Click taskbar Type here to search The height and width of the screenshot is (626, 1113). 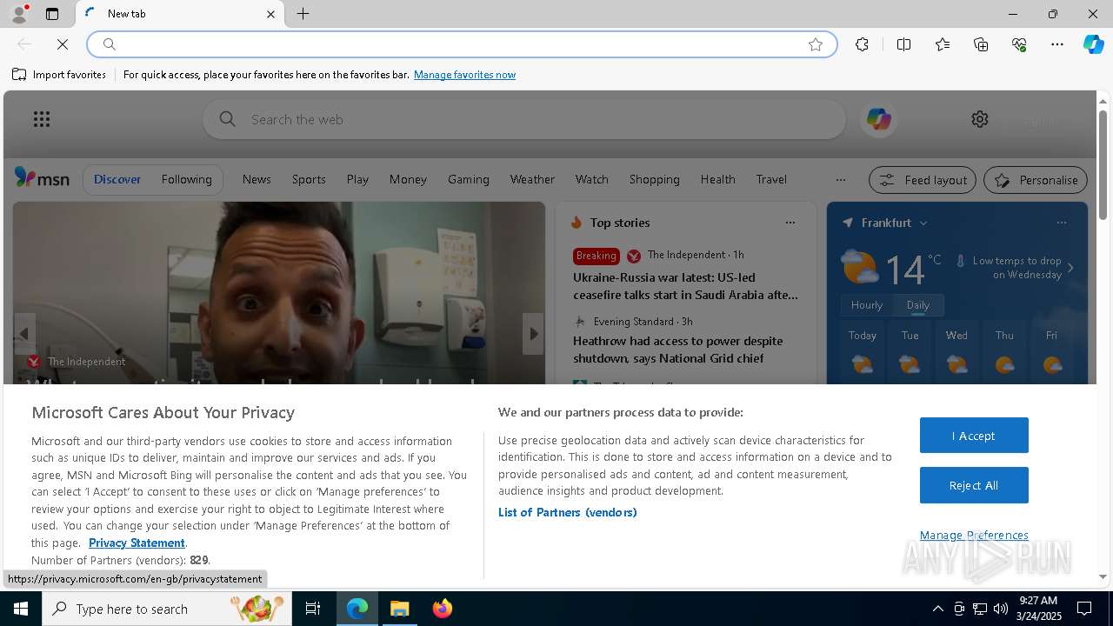click(168, 609)
